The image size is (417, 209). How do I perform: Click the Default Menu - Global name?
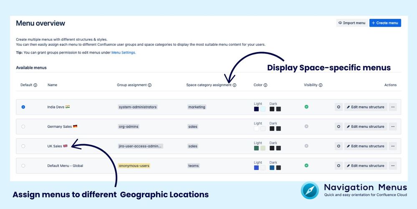(x=65, y=166)
